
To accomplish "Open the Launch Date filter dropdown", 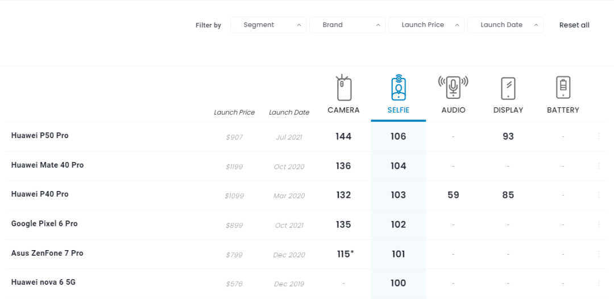I will tap(505, 25).
